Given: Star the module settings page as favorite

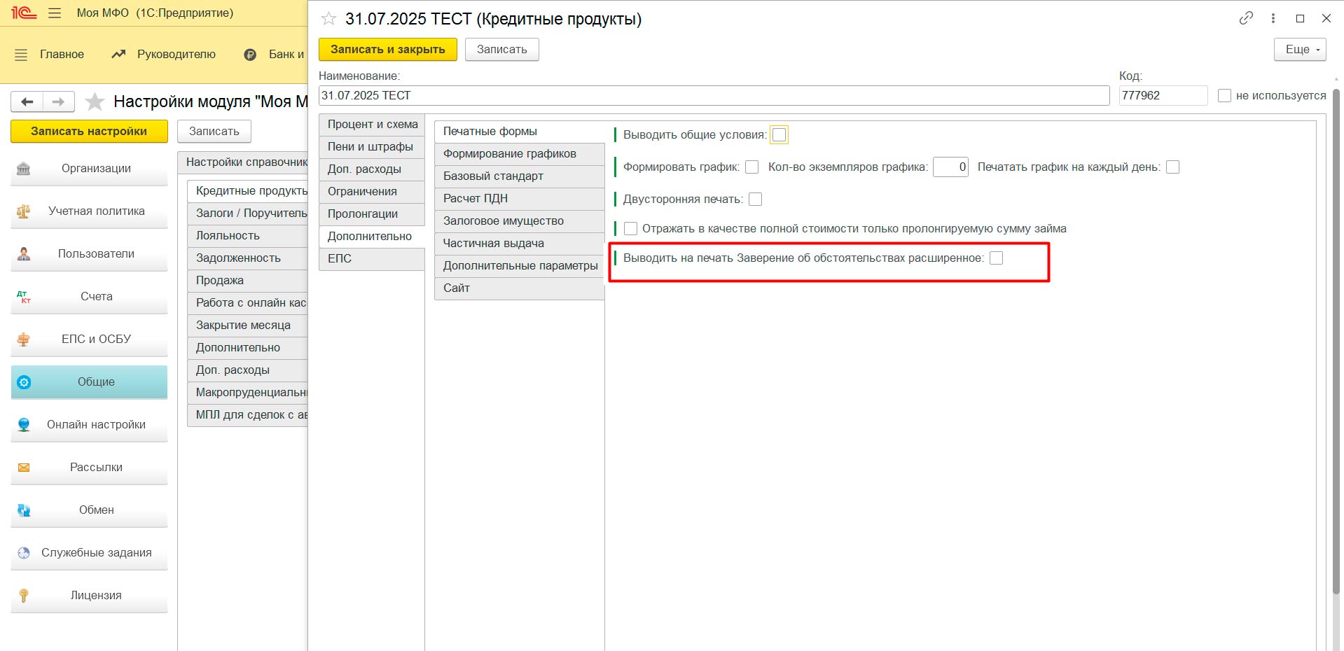Looking at the screenshot, I should click(x=95, y=102).
